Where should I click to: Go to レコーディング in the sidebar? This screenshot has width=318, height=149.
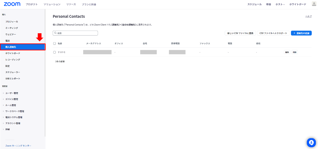coord(13,59)
